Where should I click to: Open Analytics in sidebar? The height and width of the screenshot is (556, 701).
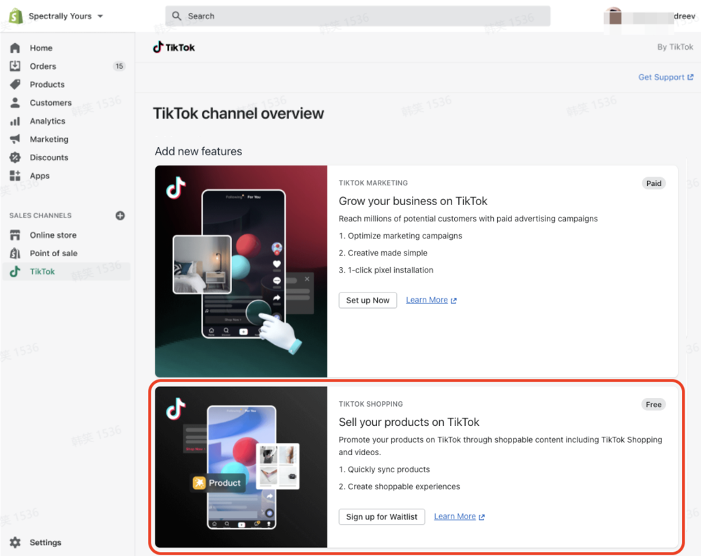pyautogui.click(x=47, y=121)
